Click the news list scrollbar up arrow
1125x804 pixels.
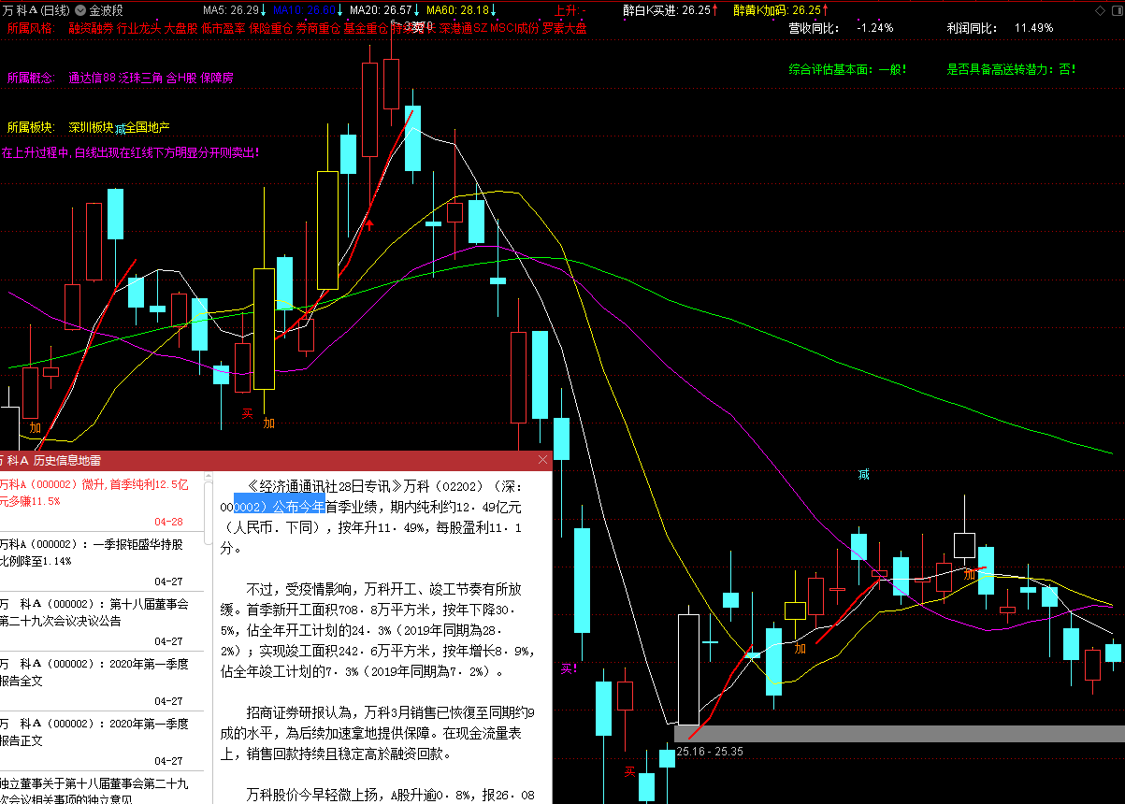click(209, 477)
